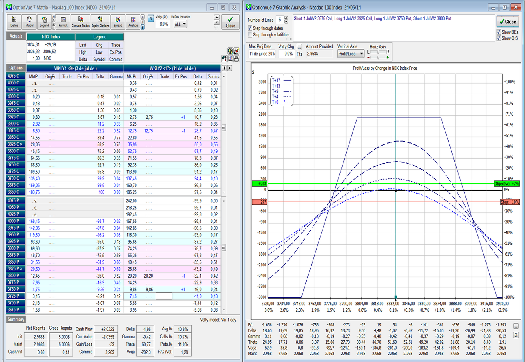Viewport: 525px width, 362px height.
Task: Open the Vertical Axis Profit/Loss dropdown
Action: coord(351,54)
